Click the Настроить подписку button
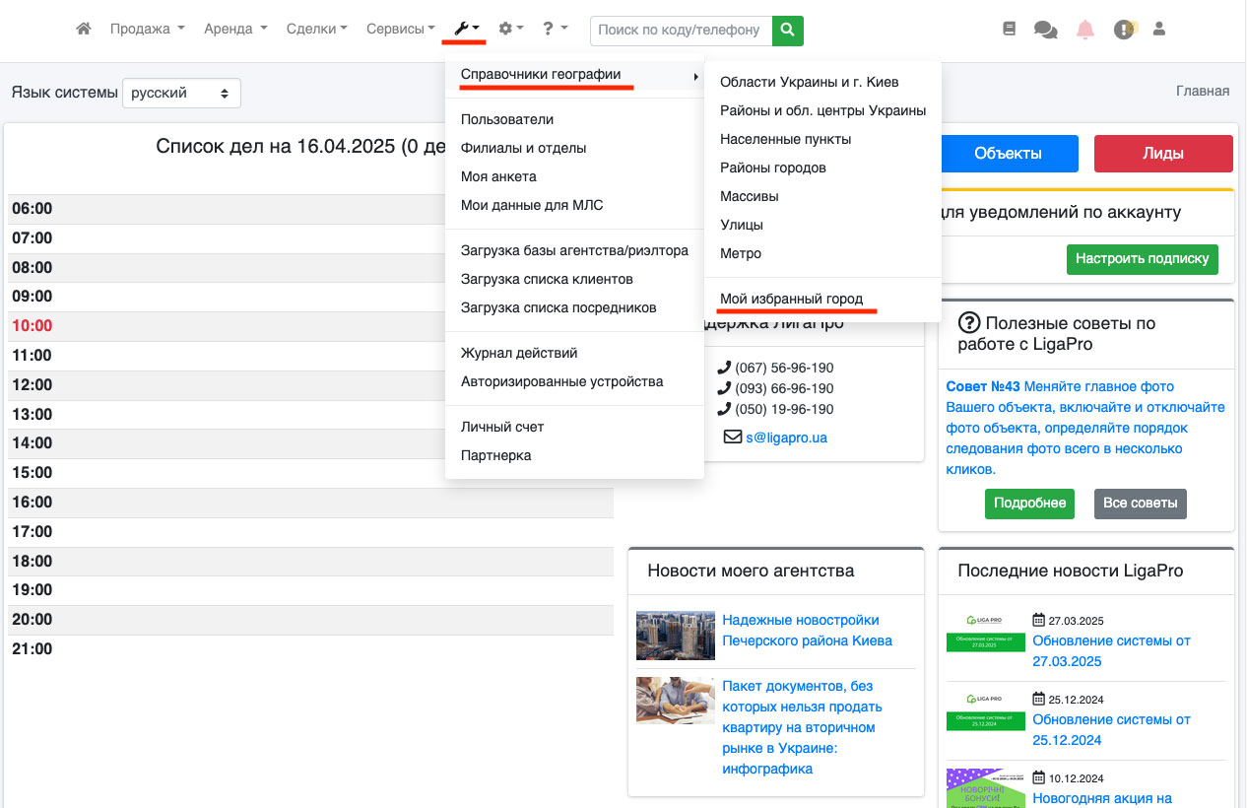The width and height of the screenshot is (1247, 808). [1142, 259]
